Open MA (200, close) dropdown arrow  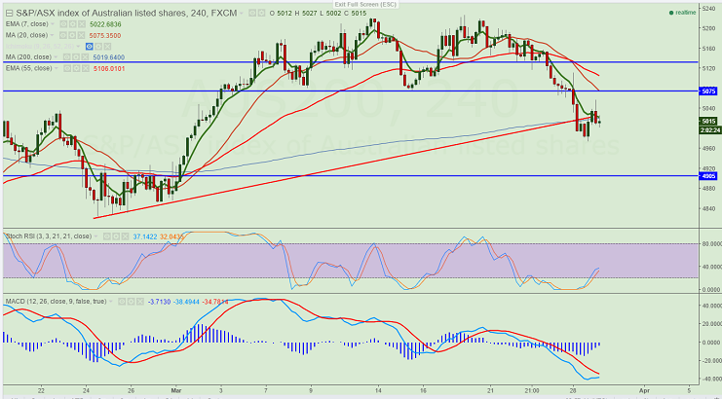pyautogui.click(x=56, y=57)
